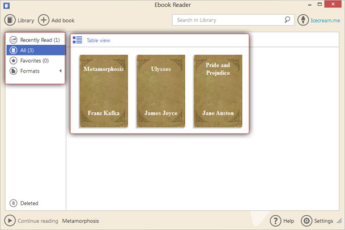Open the Icecream.me link
Image resolution: width=345 pixels, height=230 pixels.
click(325, 20)
